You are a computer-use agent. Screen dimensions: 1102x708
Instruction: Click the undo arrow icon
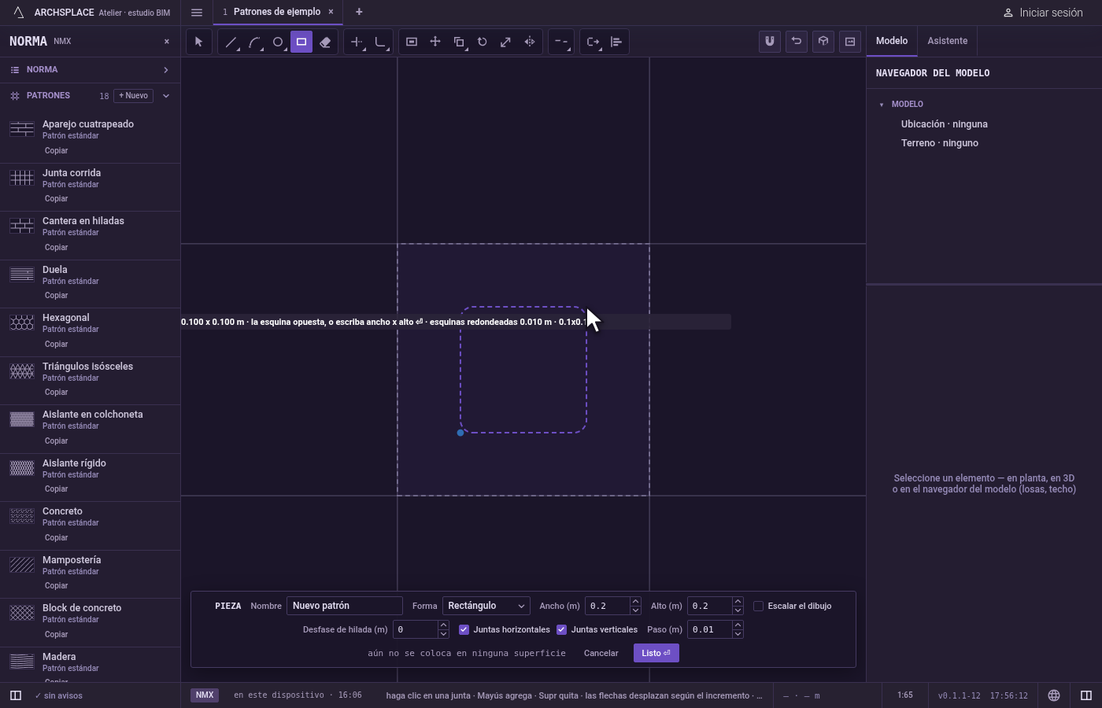click(797, 42)
